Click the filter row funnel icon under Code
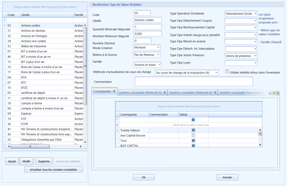287x186 pixels. (4, 20)
